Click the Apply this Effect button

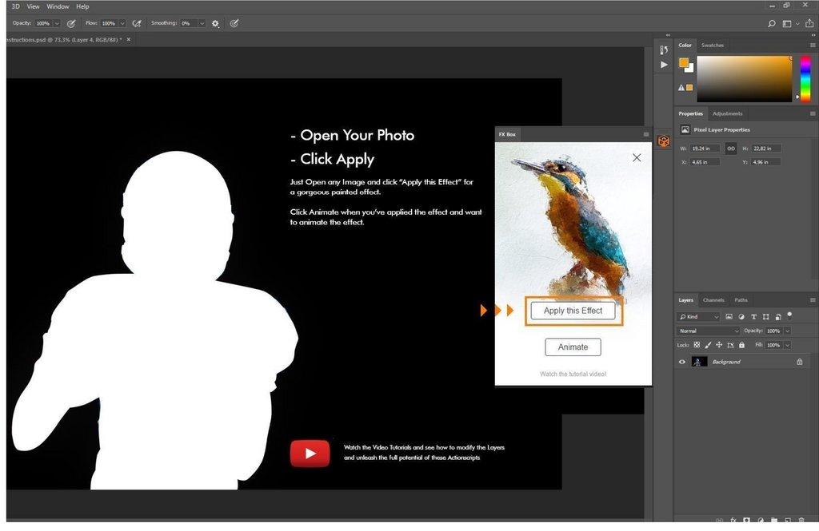click(573, 311)
